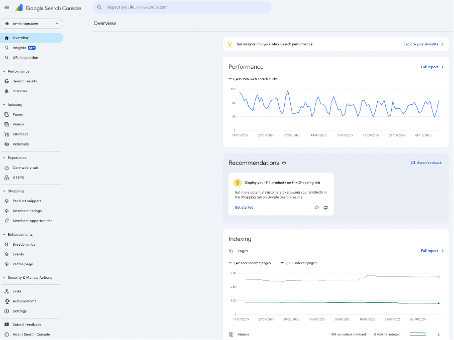Go to URL inspection in sidebar
454x340 pixels.
[x=25, y=57]
